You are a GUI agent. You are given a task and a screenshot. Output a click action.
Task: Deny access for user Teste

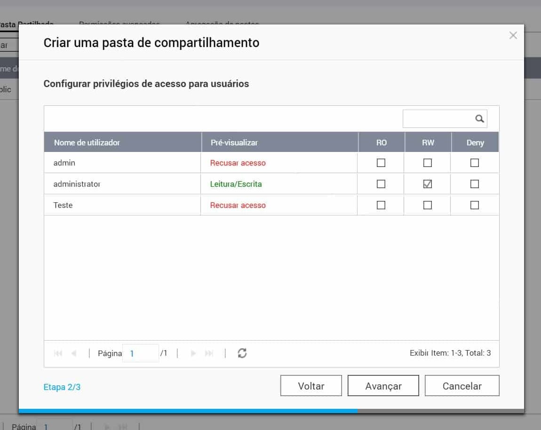(x=475, y=205)
